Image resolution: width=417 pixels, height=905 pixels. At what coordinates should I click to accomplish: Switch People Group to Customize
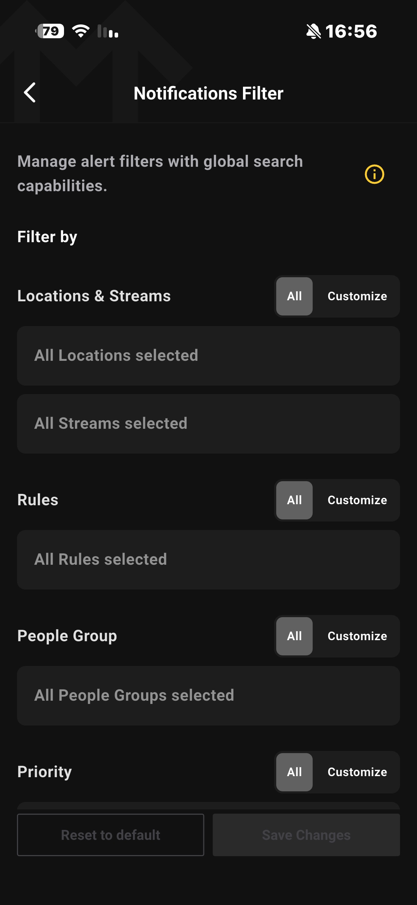[x=357, y=636]
